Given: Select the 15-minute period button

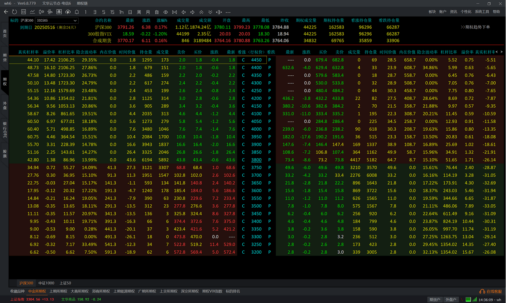Looking at the screenshot, I should click(x=113, y=12).
